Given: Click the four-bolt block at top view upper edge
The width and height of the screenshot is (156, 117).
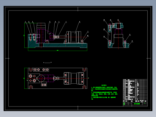Looking at the screenshot, I should 41,70.
